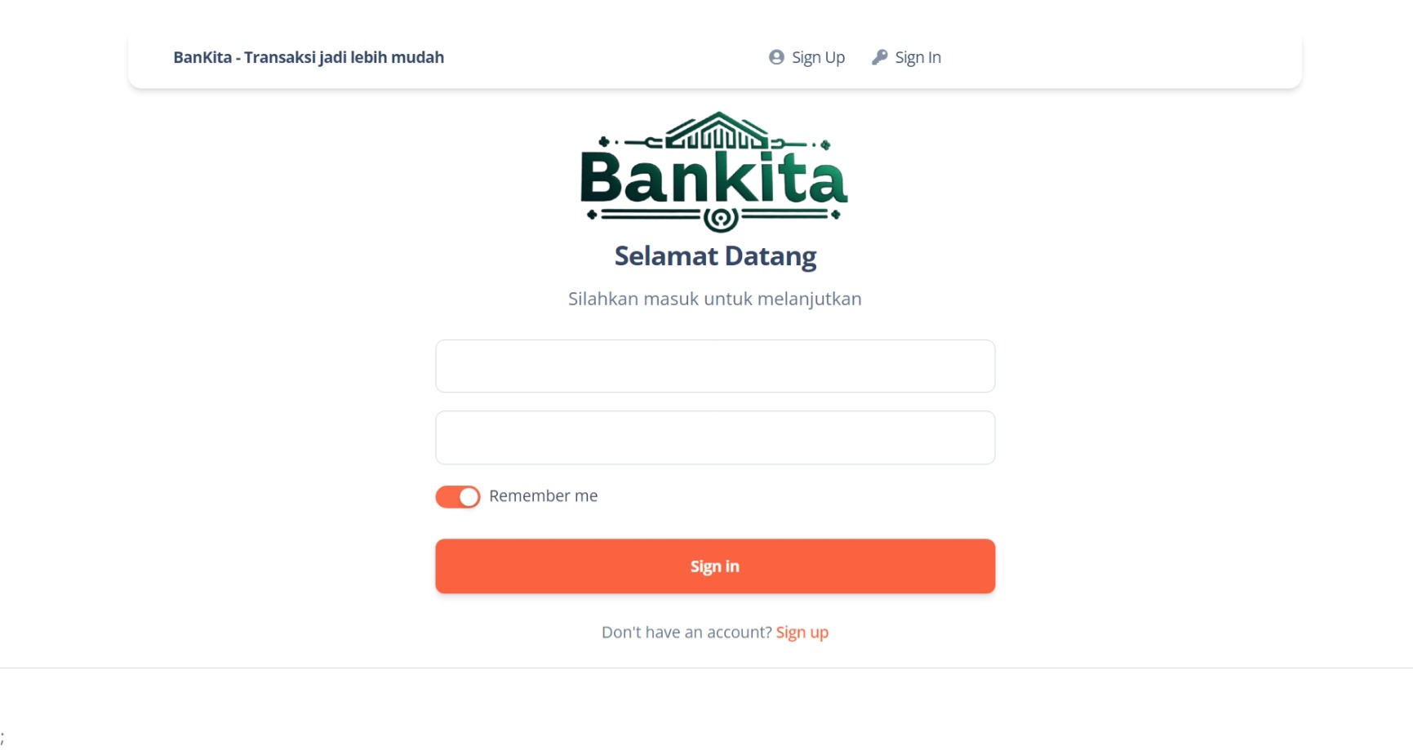Viewport: 1413px width, 750px height.
Task: Select the circular emblem under Bankita logo
Action: [721, 218]
